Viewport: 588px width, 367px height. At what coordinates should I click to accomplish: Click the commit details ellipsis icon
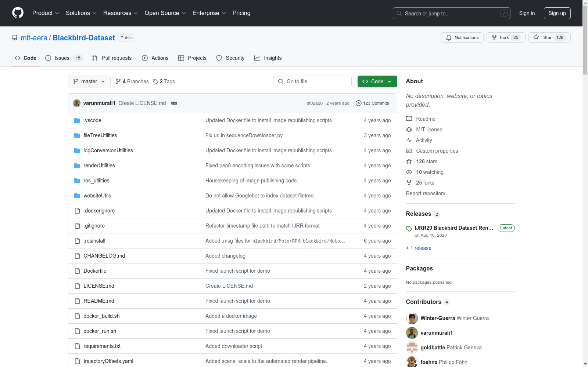[174, 103]
